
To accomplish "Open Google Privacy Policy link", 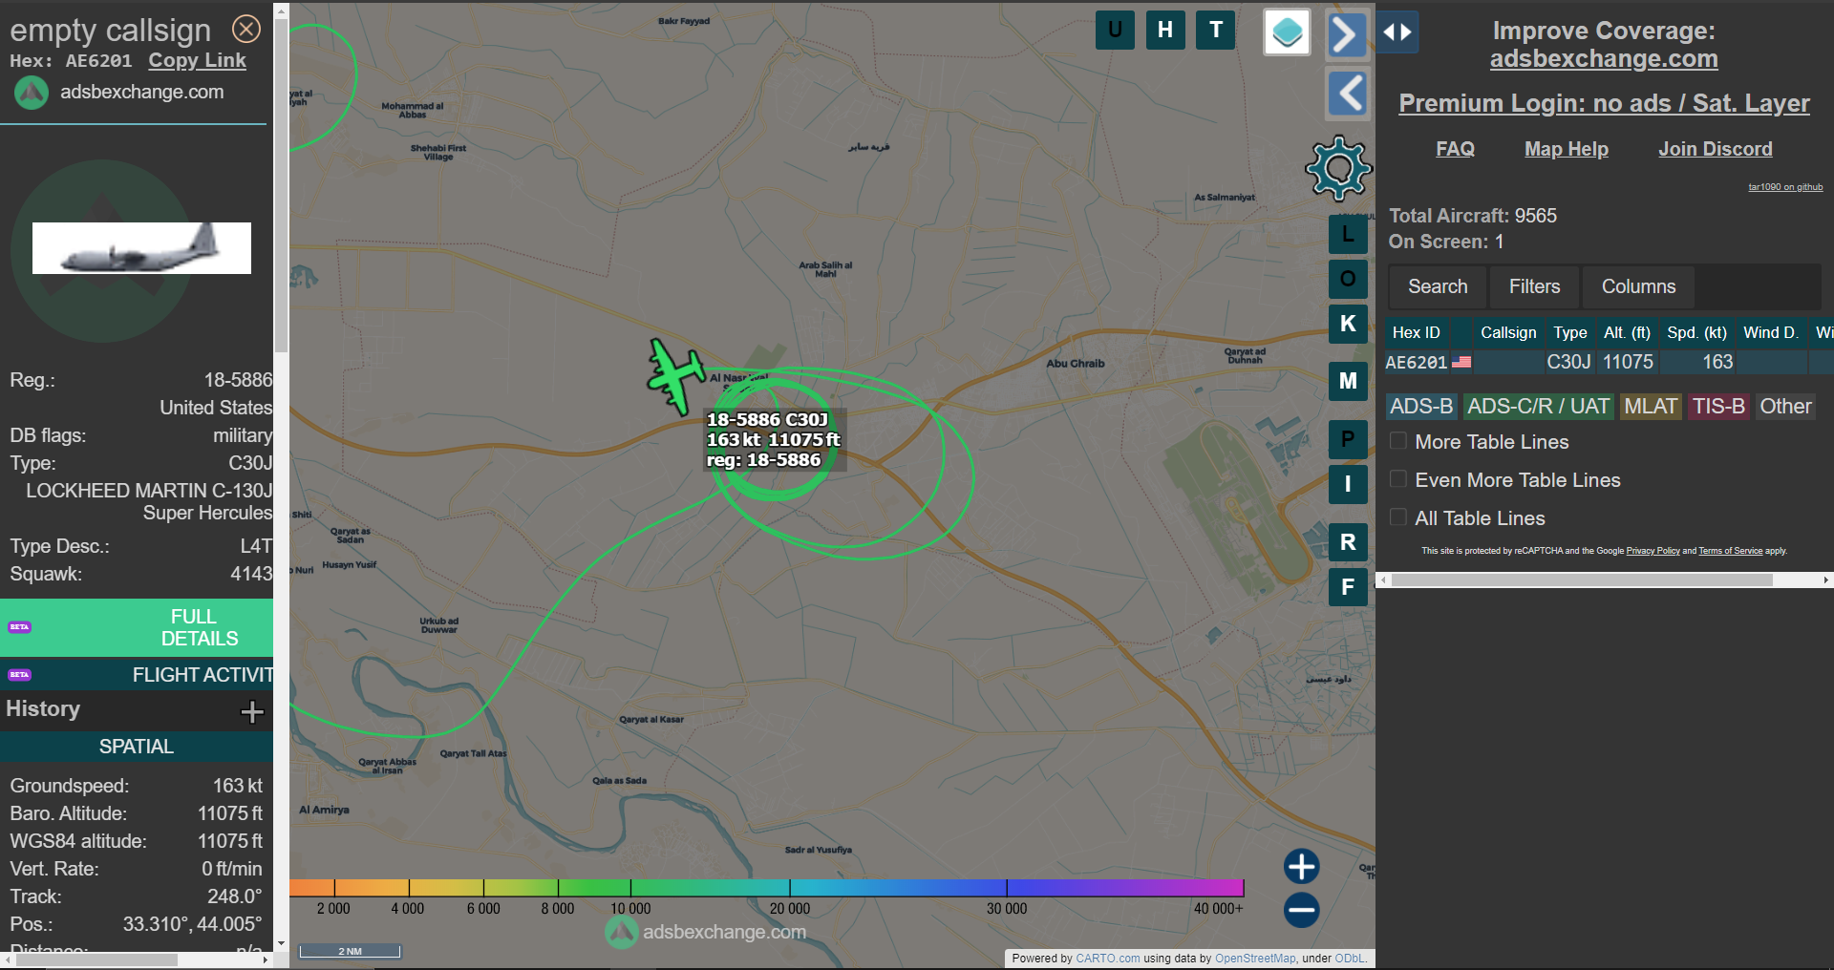I will (1653, 551).
